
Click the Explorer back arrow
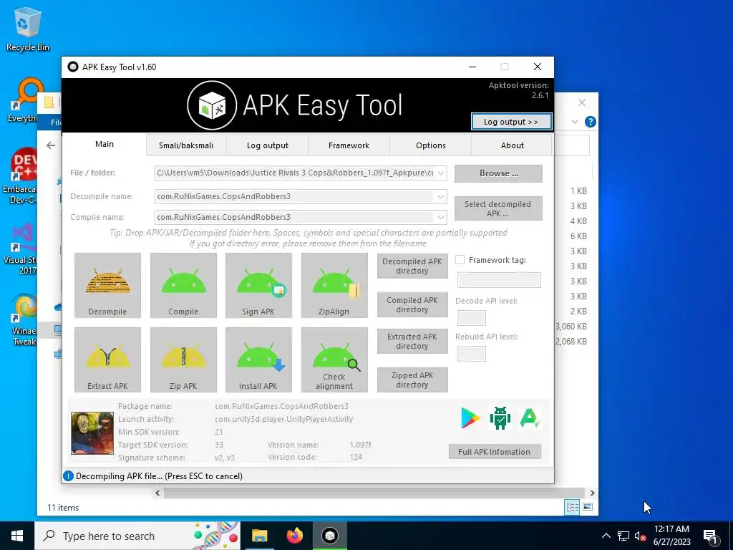pos(51,145)
